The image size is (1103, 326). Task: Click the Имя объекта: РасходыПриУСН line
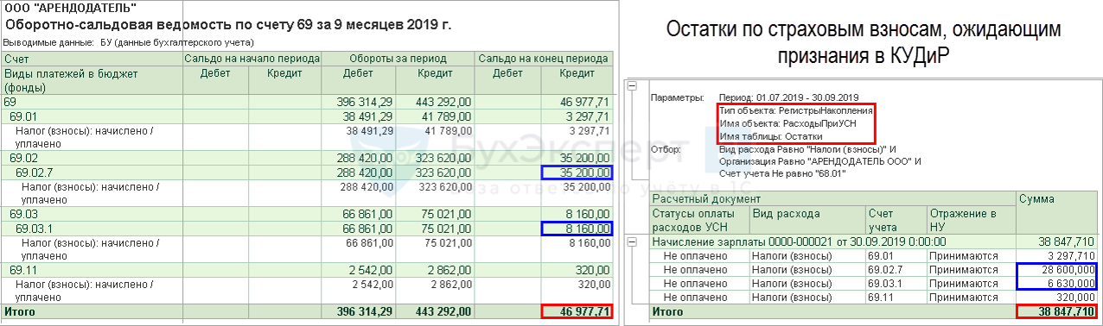coord(788,124)
